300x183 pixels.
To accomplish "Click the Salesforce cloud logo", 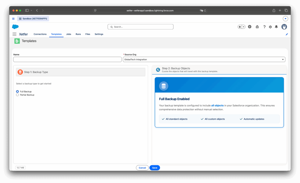I will pos(15,27).
